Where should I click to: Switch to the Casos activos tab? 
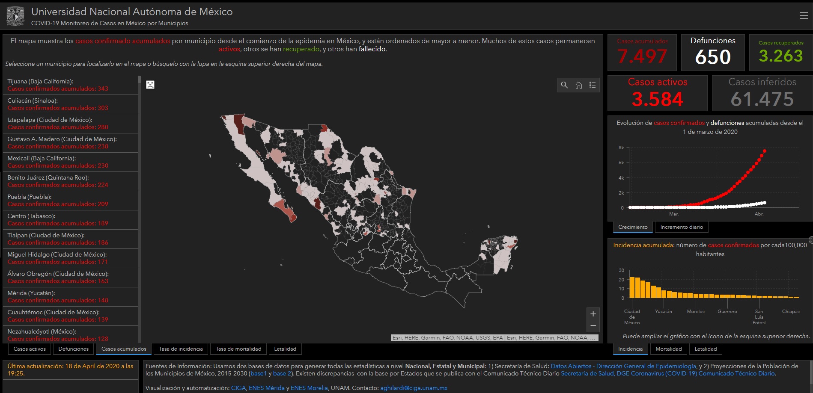30,349
